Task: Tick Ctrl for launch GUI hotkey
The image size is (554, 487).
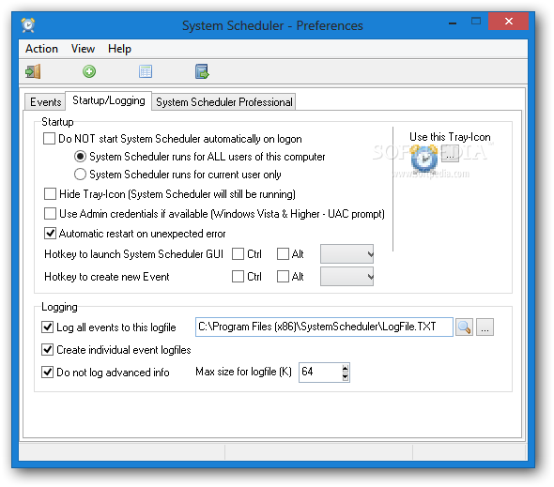Action: point(238,254)
